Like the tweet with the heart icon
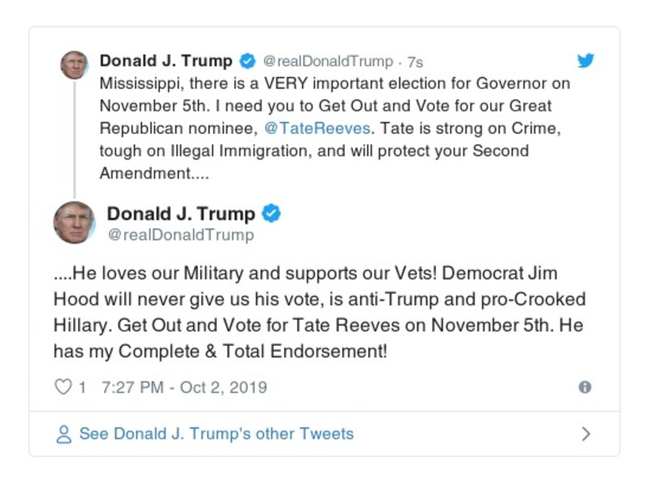The image size is (649, 483). (63, 387)
